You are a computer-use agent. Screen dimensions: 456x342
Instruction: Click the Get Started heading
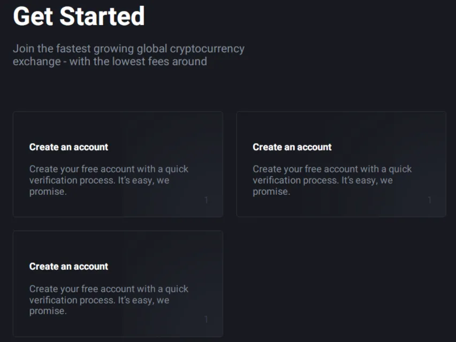pos(79,16)
